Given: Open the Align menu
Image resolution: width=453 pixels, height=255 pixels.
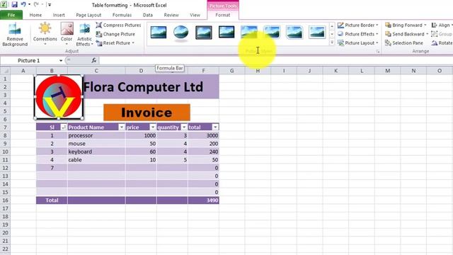Looking at the screenshot, I should [x=442, y=25].
